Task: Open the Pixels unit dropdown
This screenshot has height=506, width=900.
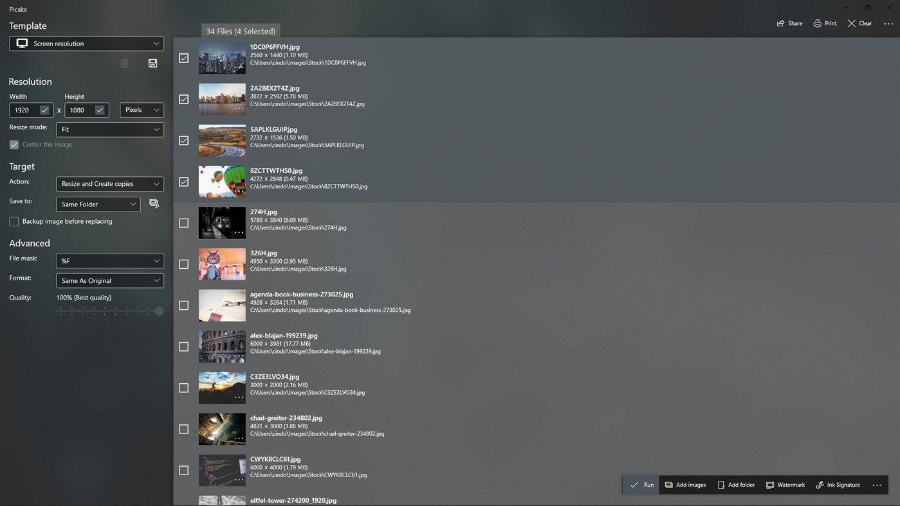Action: coord(142,109)
